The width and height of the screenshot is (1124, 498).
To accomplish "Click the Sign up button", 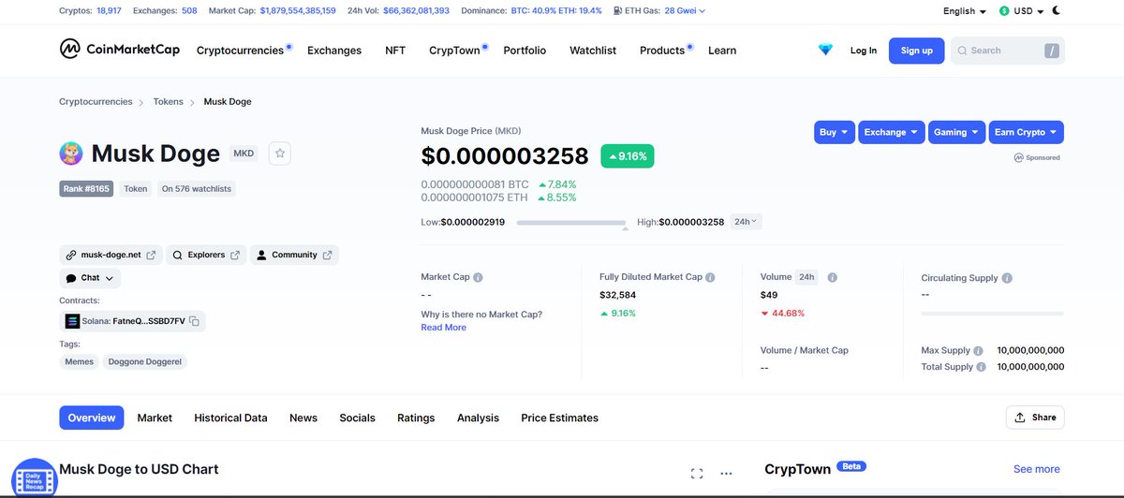I will tap(917, 51).
